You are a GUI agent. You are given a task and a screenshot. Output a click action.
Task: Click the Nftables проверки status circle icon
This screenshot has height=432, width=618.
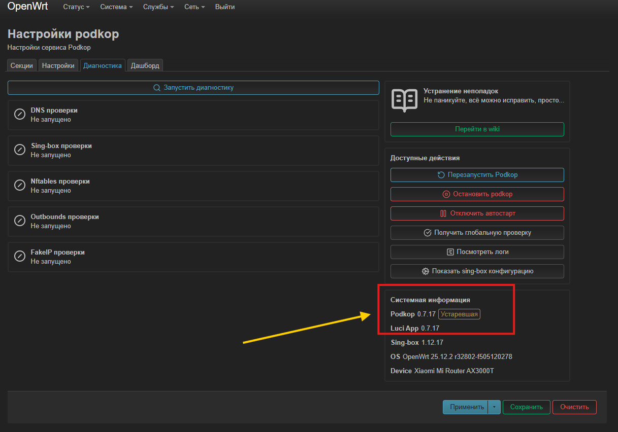[20, 186]
